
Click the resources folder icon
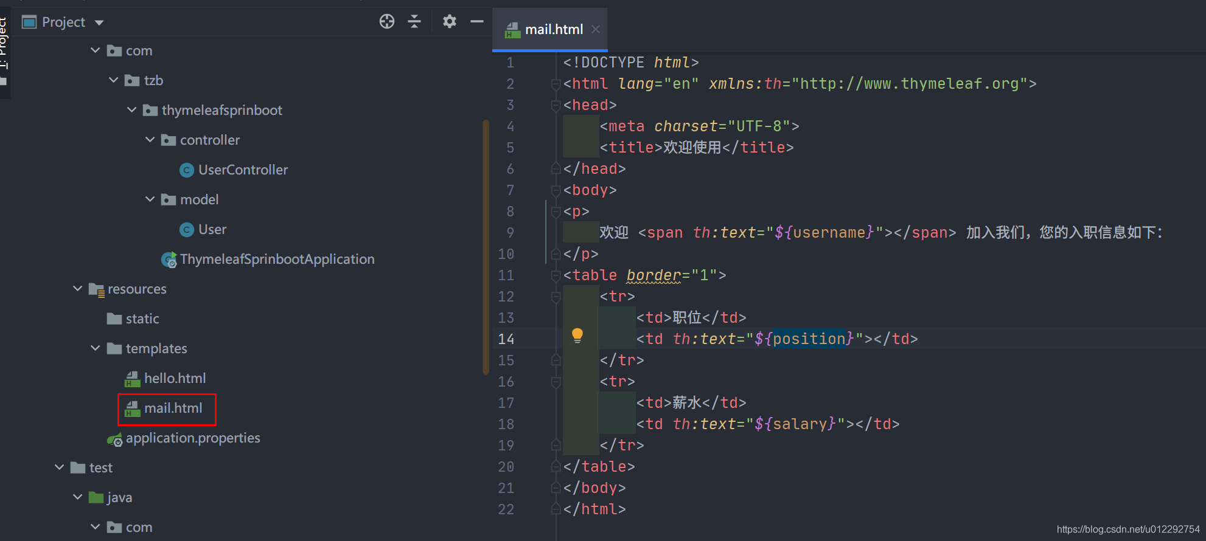click(97, 289)
